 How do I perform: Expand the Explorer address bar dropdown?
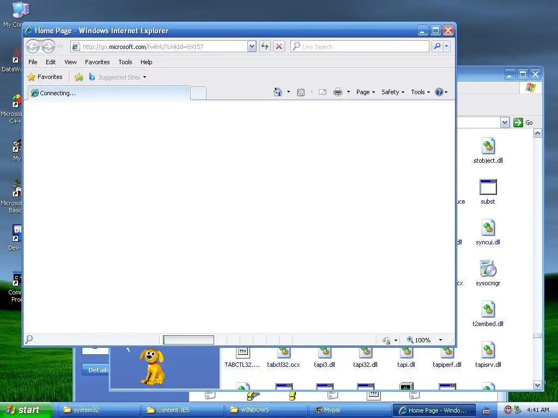(x=505, y=122)
